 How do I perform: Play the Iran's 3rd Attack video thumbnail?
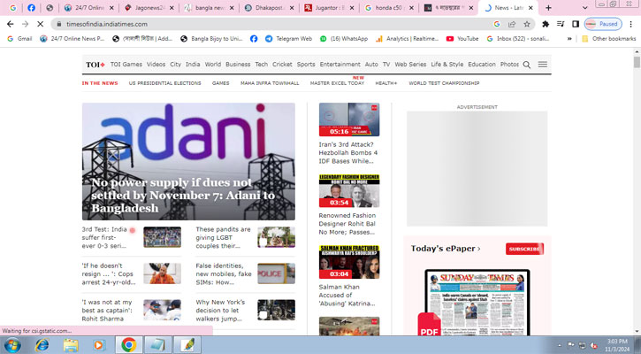pyautogui.click(x=348, y=119)
